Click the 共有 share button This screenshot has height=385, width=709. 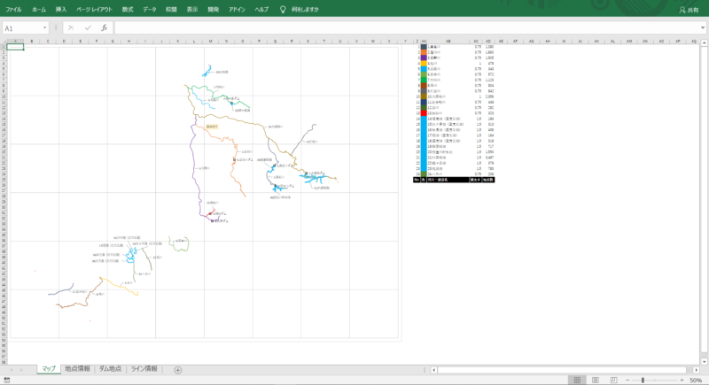pyautogui.click(x=689, y=10)
